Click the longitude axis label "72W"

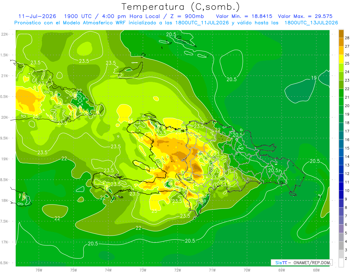click(x=177, y=270)
